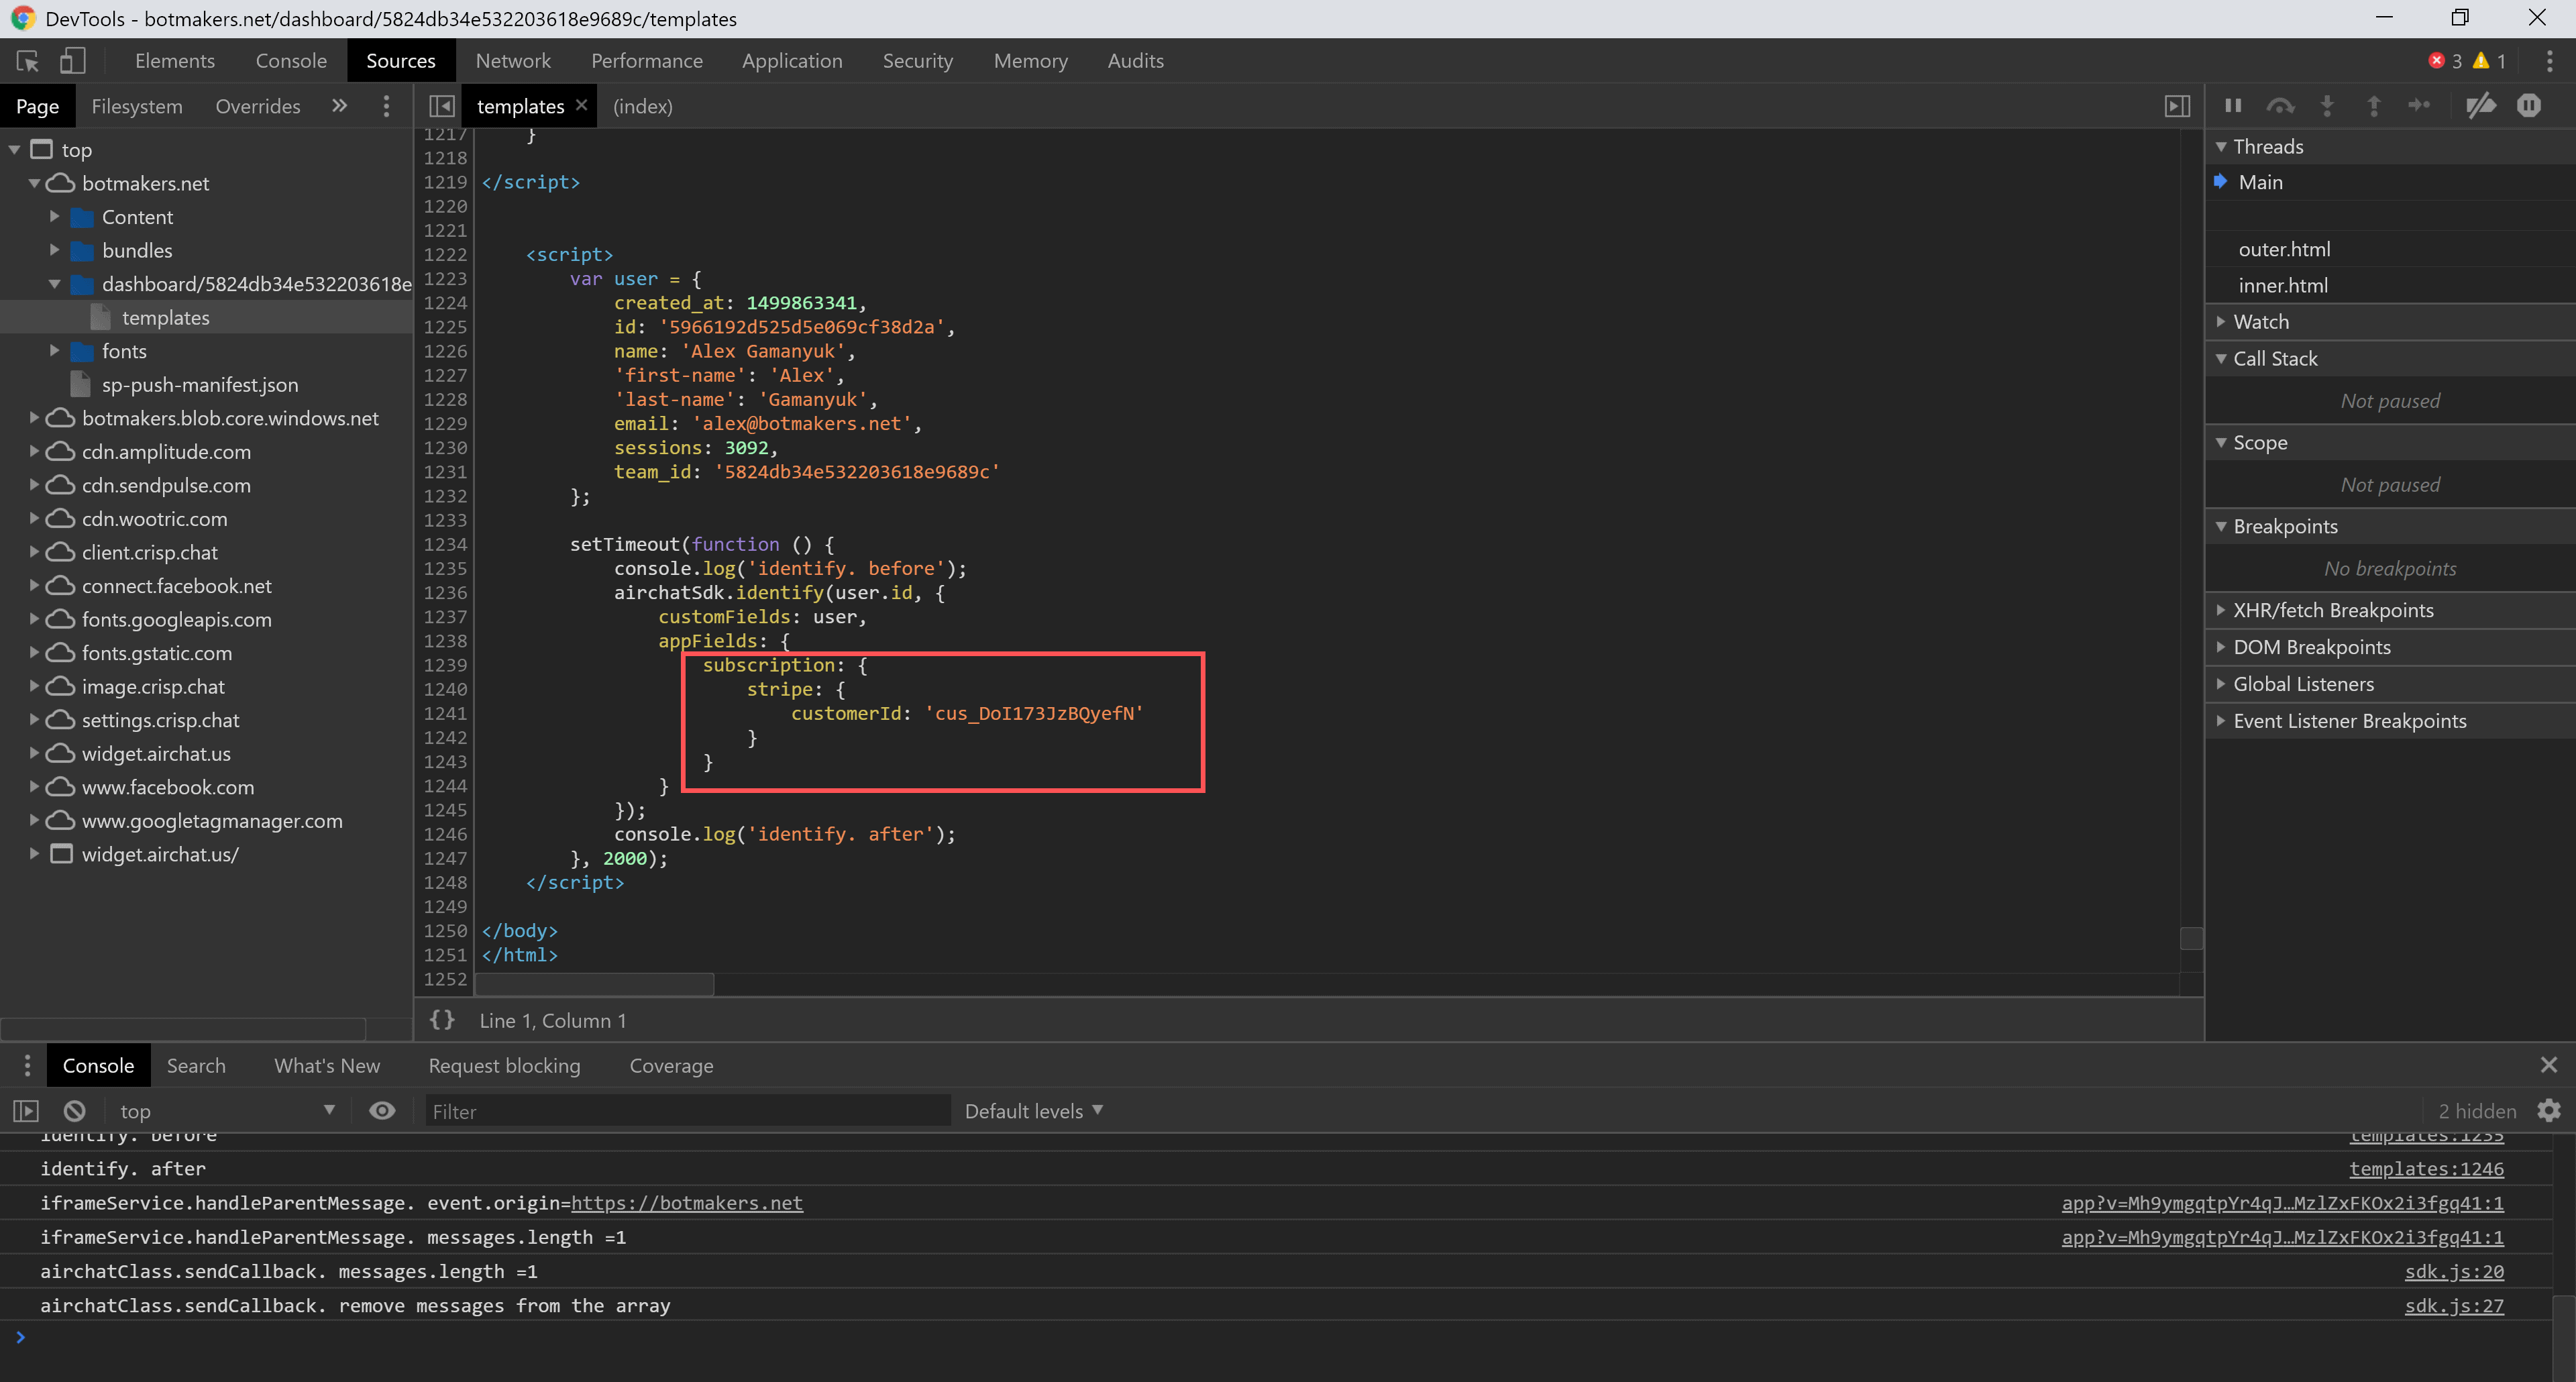Open the Application panel

click(x=792, y=61)
